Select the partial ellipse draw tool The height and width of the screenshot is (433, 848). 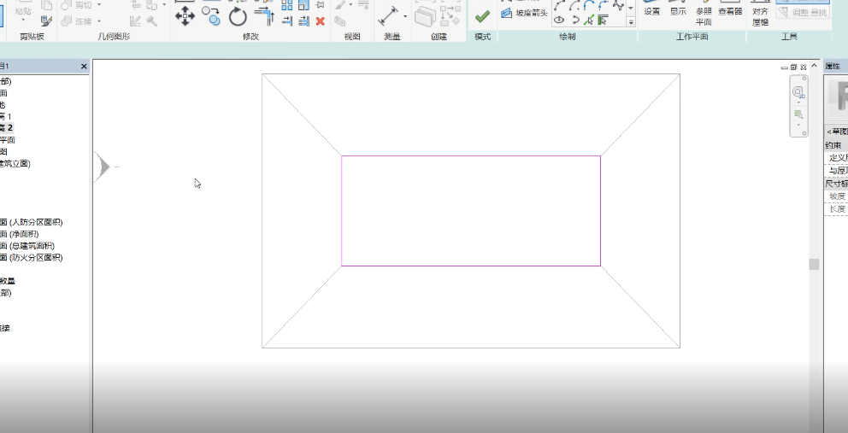coord(575,20)
